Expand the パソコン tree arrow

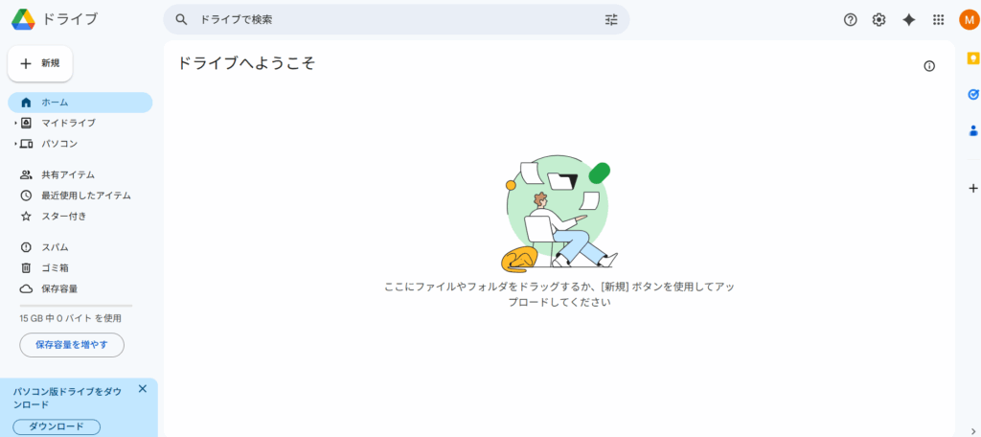tap(15, 144)
